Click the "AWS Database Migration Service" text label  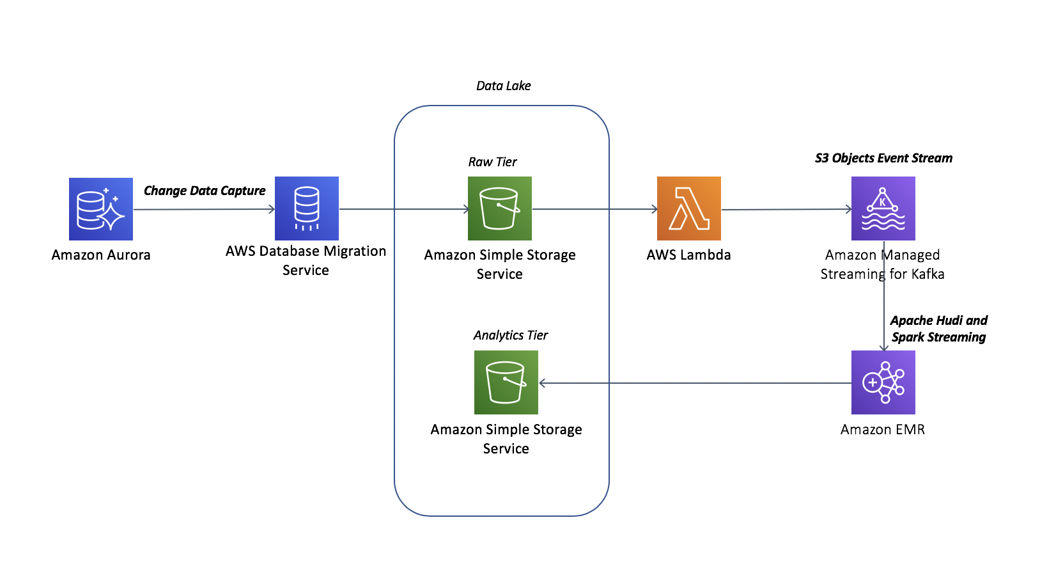point(306,260)
